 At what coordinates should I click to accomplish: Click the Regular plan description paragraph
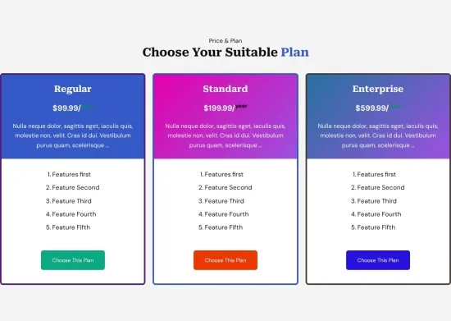(x=73, y=135)
